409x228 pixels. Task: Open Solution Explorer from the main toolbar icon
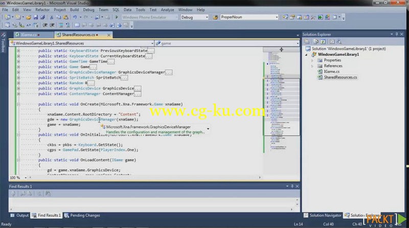[285, 17]
